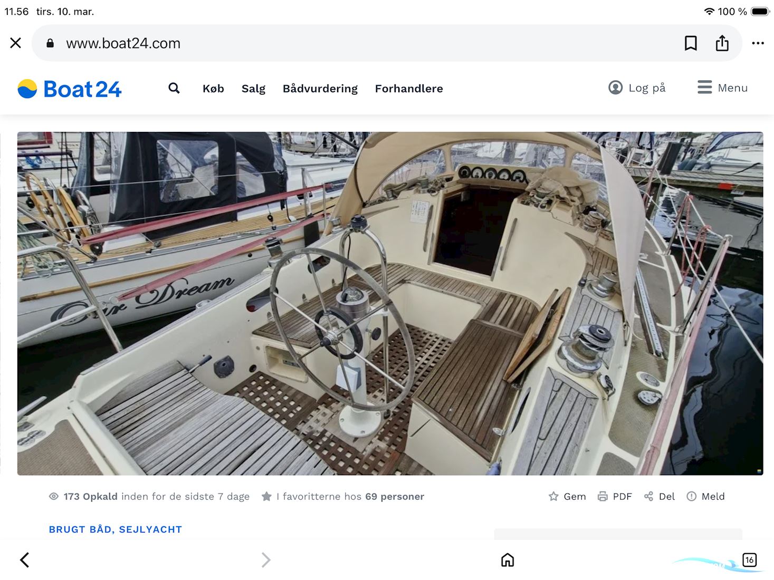Open the browser share sheet icon
The image size is (774, 580).
point(722,43)
